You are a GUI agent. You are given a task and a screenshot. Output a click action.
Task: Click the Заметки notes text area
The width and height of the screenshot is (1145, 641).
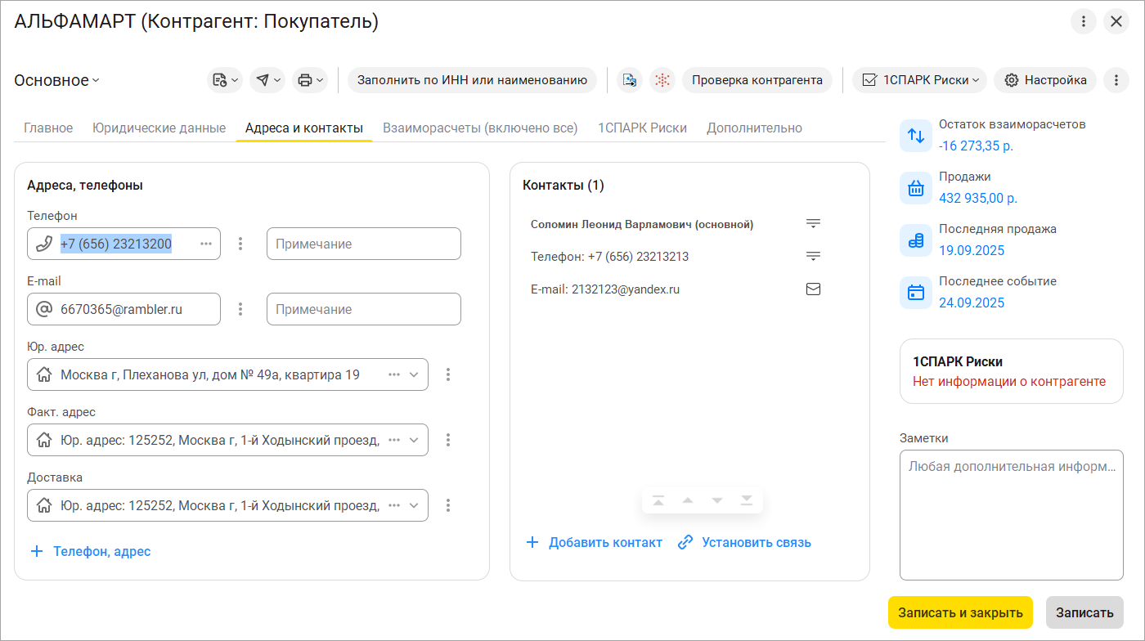pos(1011,515)
